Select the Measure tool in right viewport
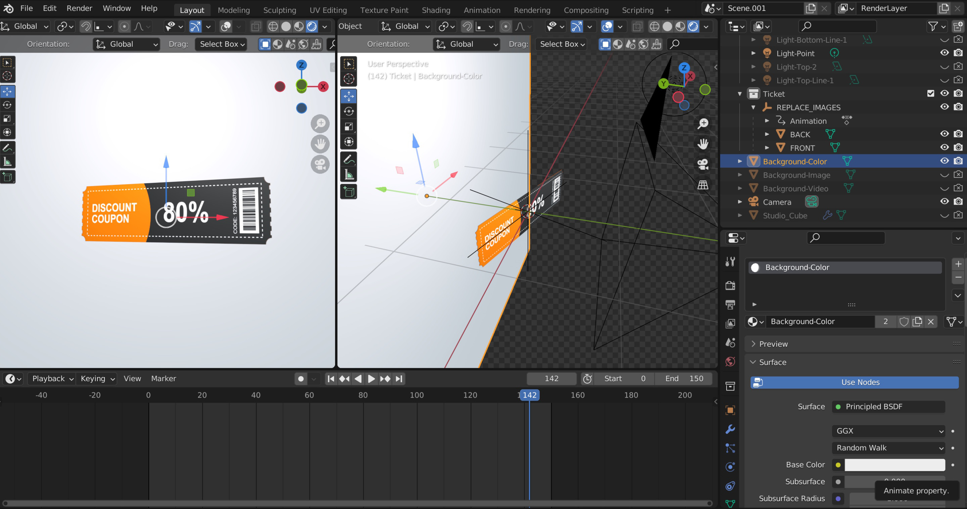 pos(349,174)
